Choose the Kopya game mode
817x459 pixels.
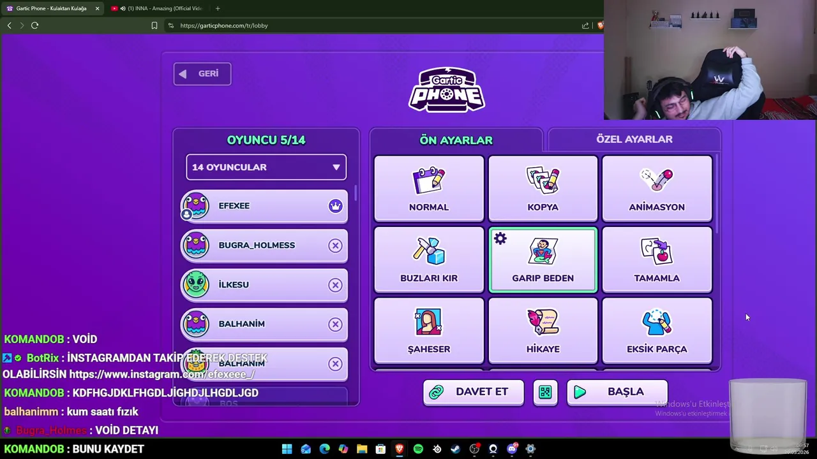[x=543, y=189]
